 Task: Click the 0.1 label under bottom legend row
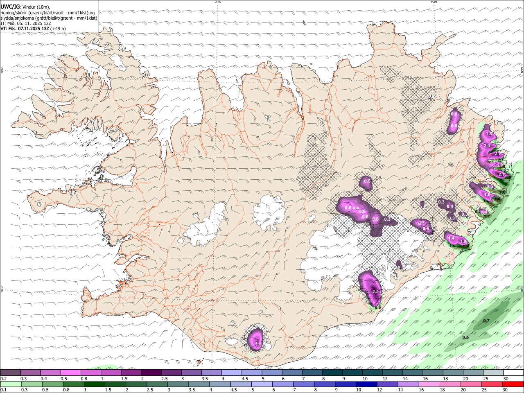point(3,390)
